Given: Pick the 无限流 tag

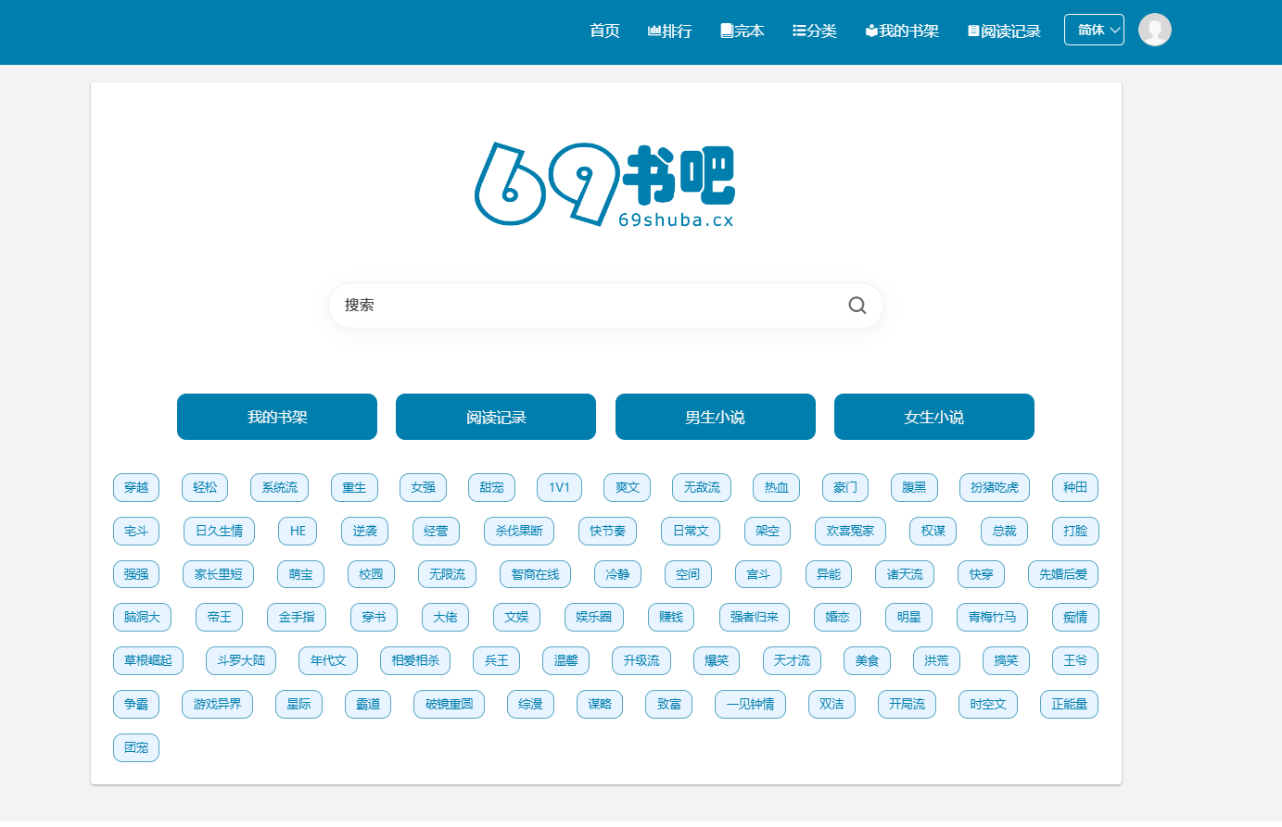Looking at the screenshot, I should pyautogui.click(x=447, y=574).
